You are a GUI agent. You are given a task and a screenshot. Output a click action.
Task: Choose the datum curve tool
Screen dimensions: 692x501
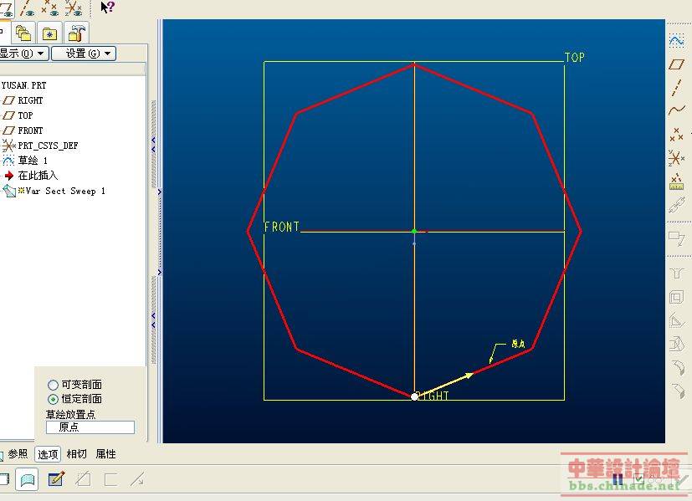tap(676, 110)
